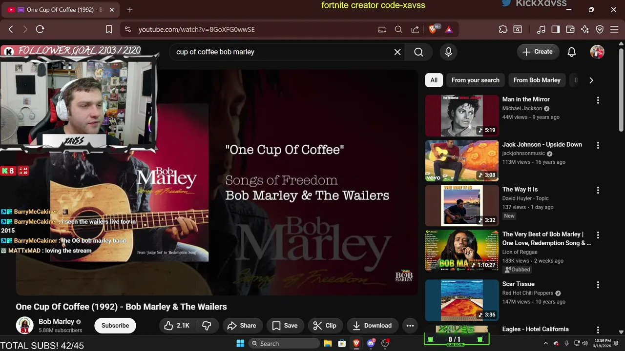625x351 pixels.
Task: Click the Clip scissors button
Action: [x=325, y=326]
